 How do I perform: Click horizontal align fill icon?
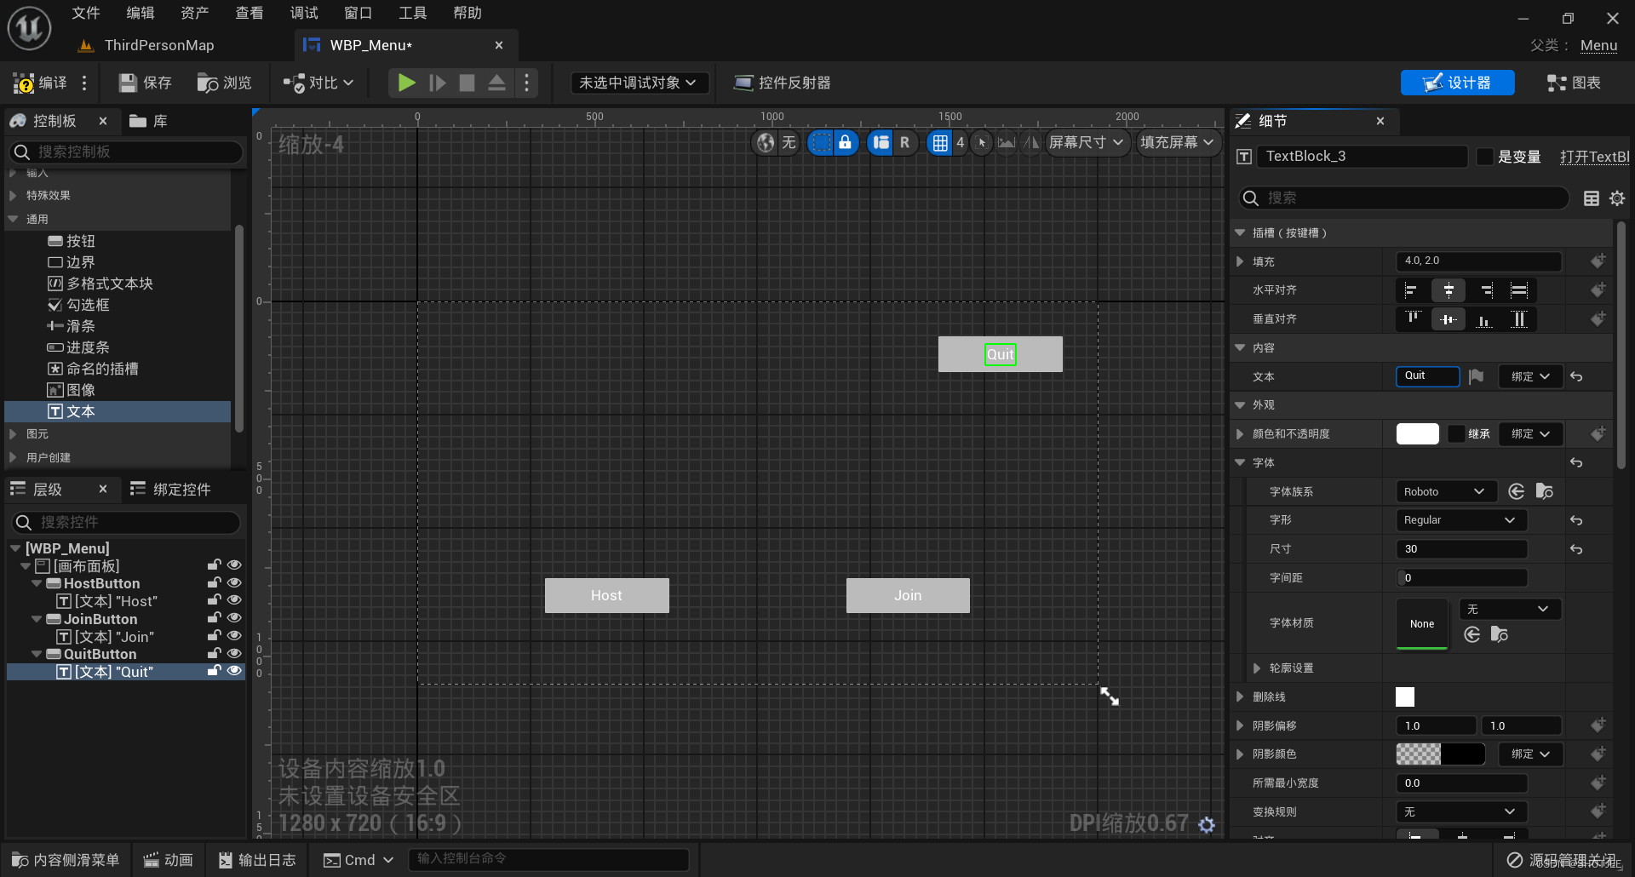click(x=1519, y=290)
